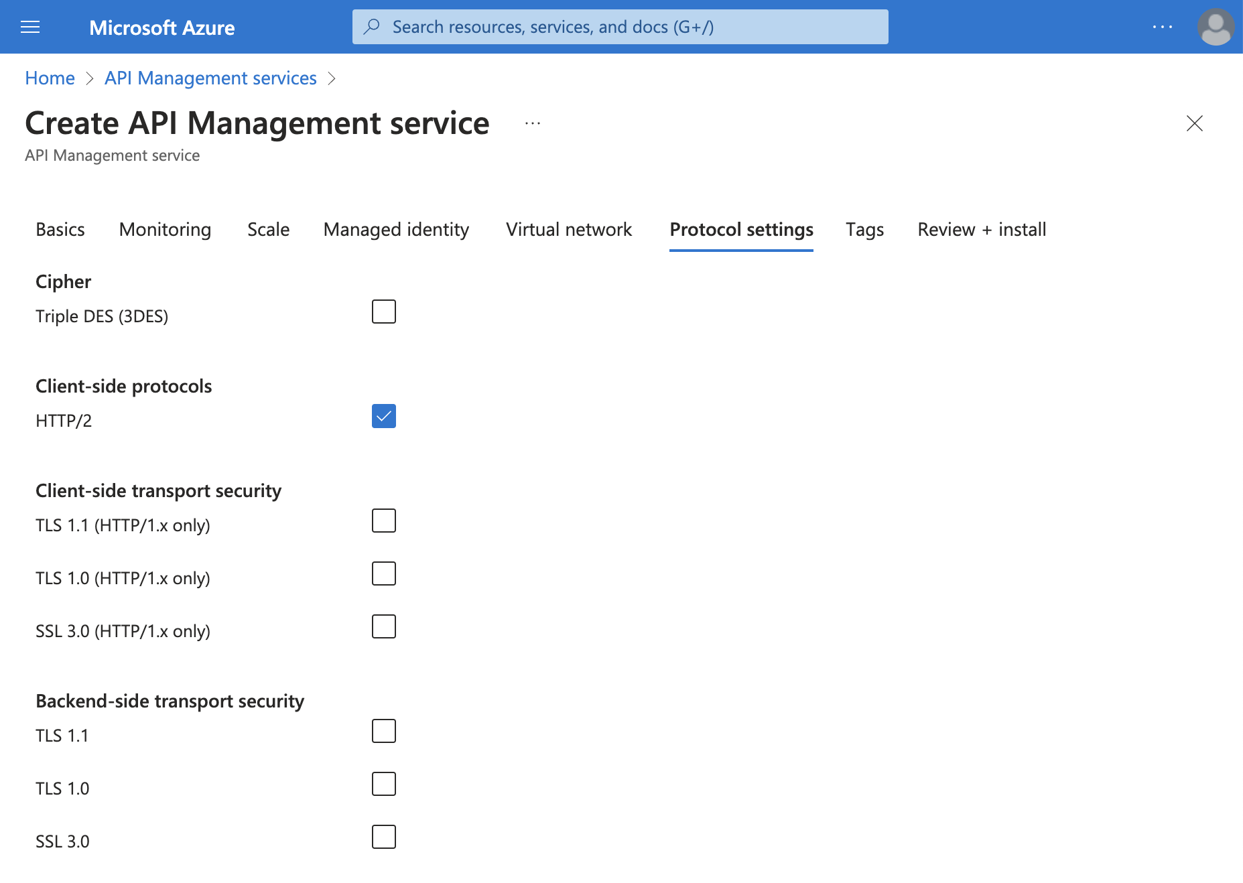
Task: Enable the Triple DES (3DES) cipher
Action: (x=383, y=311)
